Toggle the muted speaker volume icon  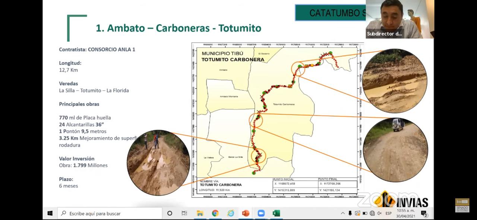click(379, 213)
